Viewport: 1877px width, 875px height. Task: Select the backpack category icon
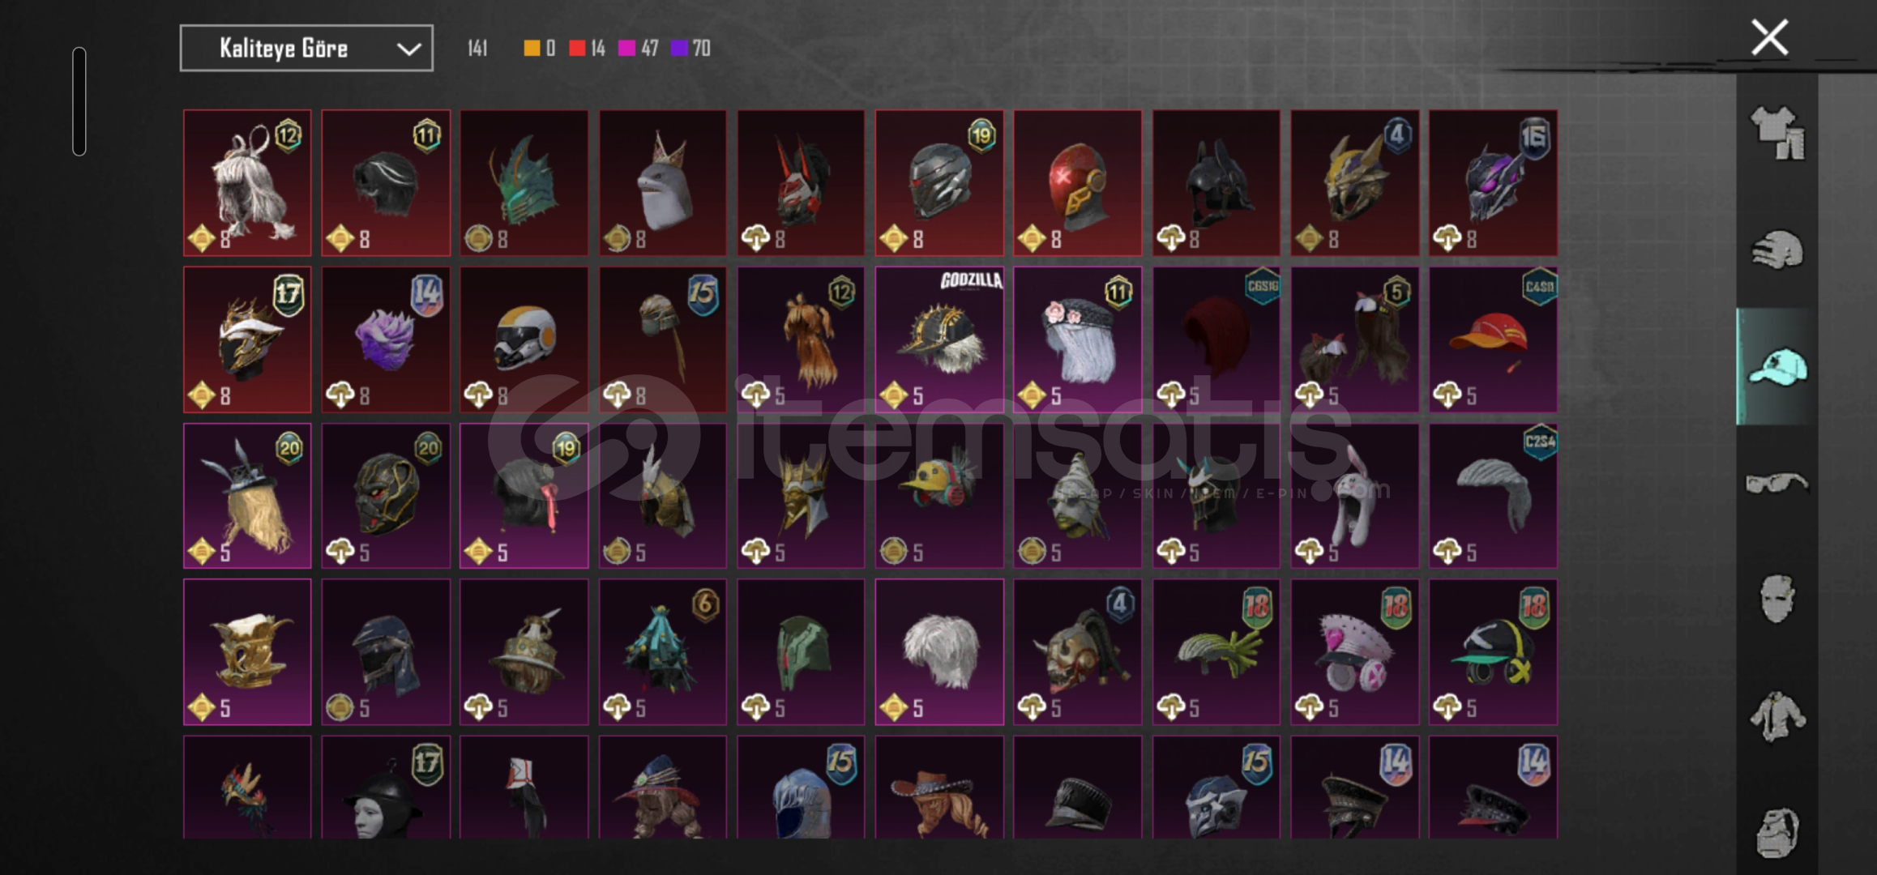tap(1777, 832)
